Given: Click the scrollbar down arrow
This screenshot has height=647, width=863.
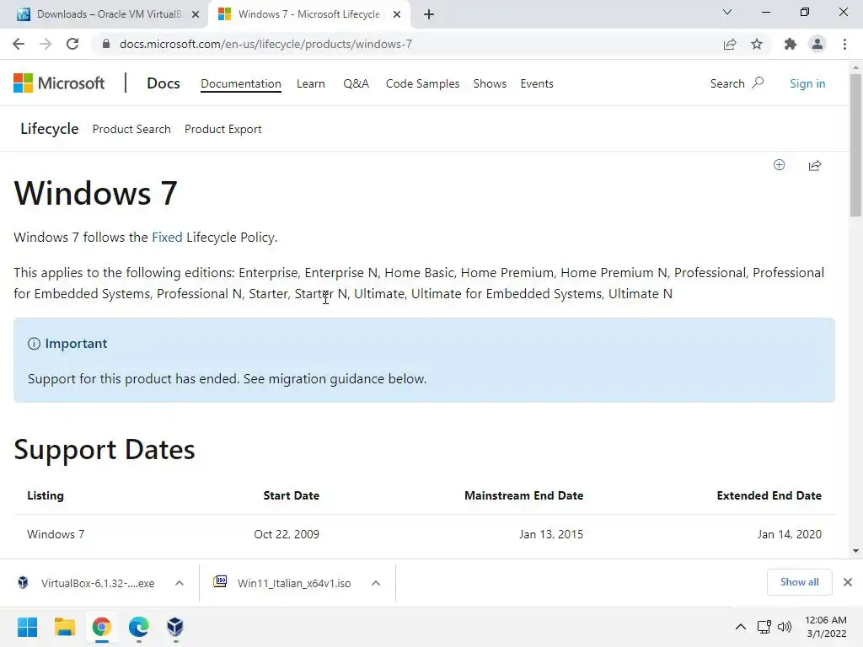Looking at the screenshot, I should (855, 551).
